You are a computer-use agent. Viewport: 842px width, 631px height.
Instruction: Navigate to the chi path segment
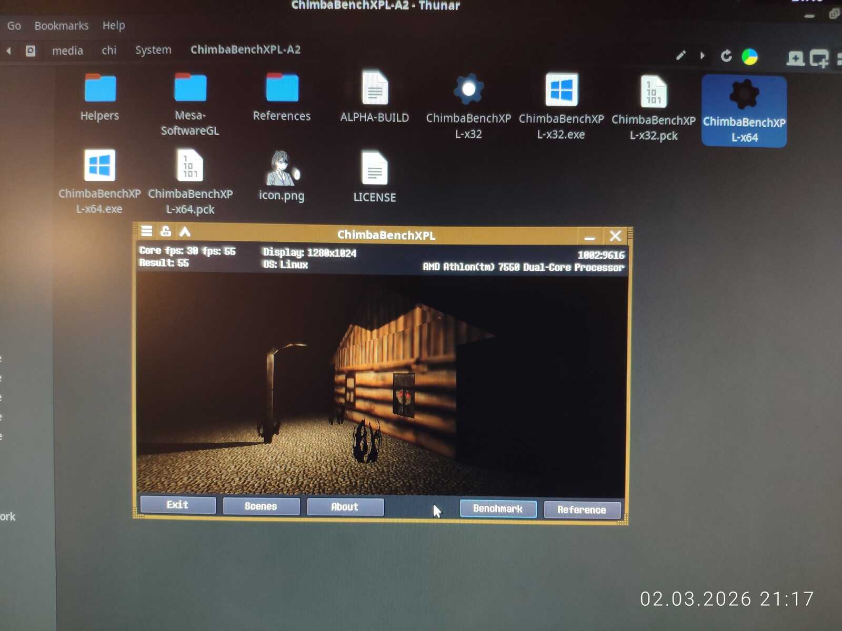109,50
